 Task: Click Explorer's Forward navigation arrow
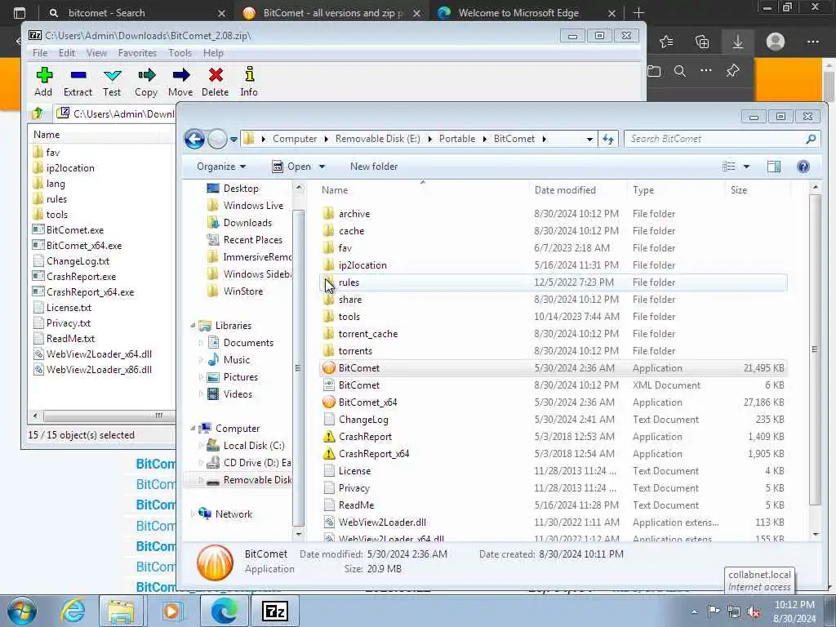pos(217,139)
